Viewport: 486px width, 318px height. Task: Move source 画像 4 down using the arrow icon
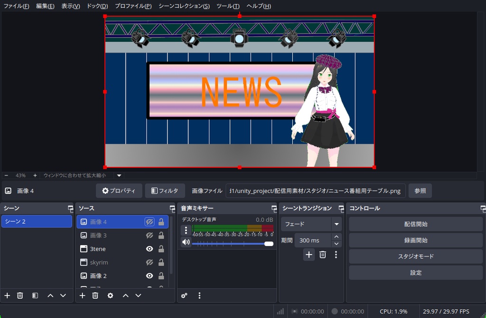coord(138,295)
